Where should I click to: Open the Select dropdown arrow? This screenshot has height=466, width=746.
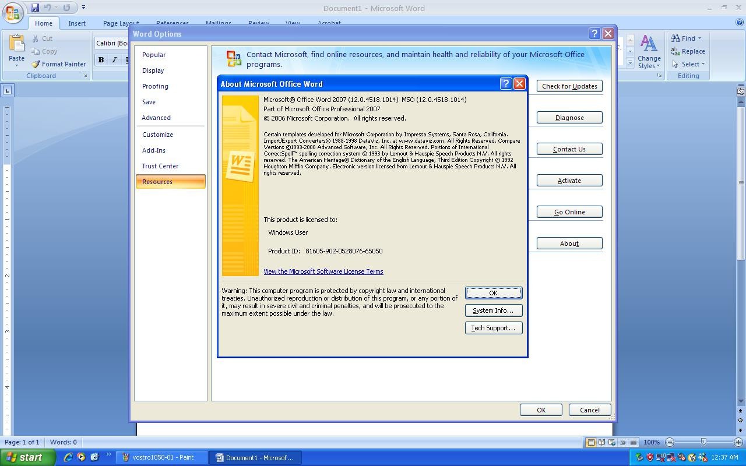(703, 64)
